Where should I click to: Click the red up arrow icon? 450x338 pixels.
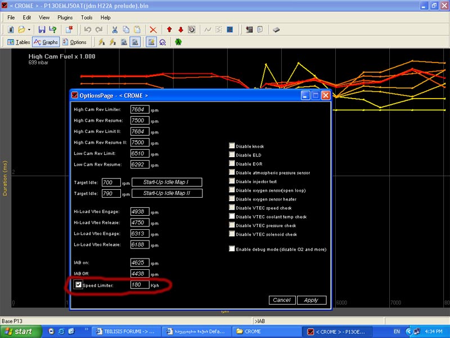point(169,29)
